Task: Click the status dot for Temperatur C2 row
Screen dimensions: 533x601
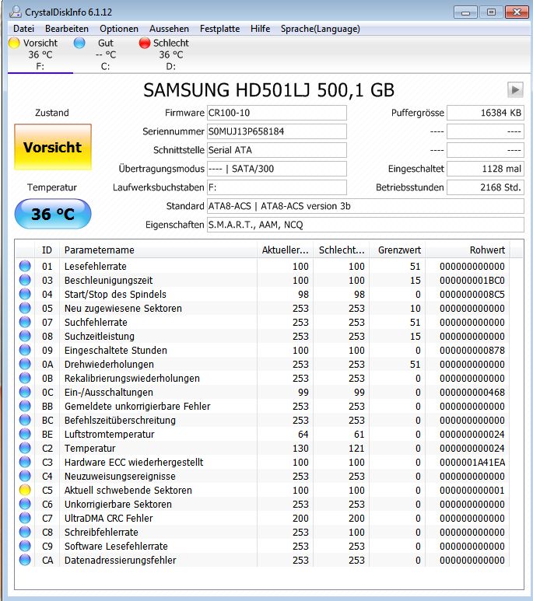Action: click(x=25, y=448)
